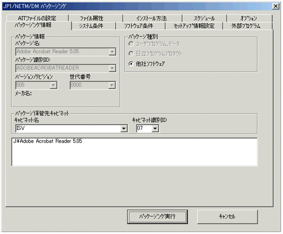
Task: Expand the パッケージ識別ID dropdown arrow
Action: point(112,68)
